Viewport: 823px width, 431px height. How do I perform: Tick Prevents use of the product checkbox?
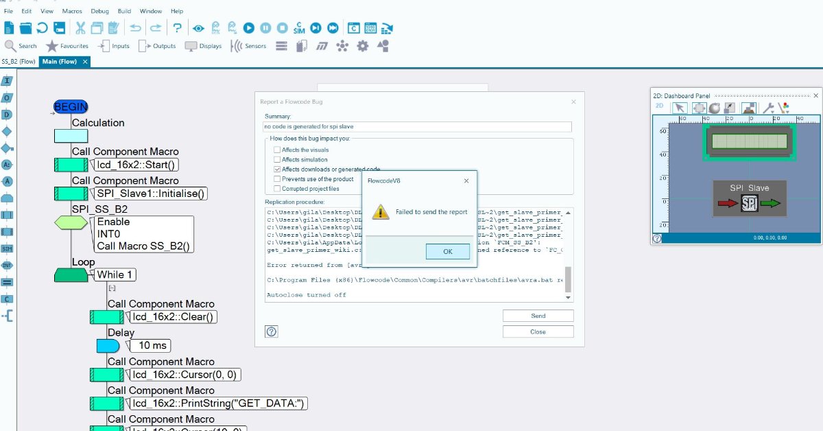tap(277, 178)
